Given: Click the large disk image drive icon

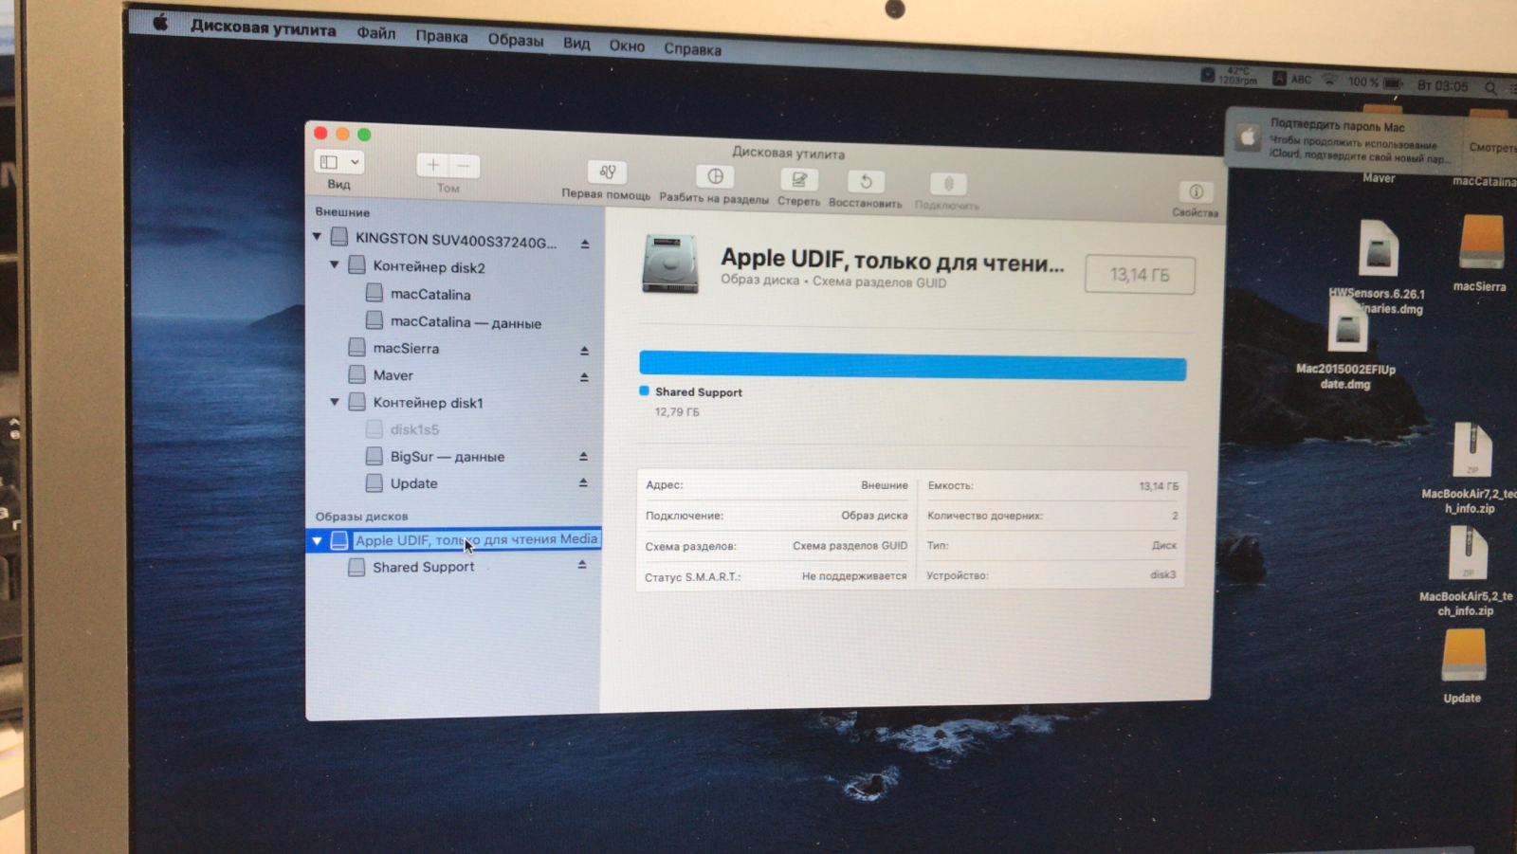Looking at the screenshot, I should point(670,263).
